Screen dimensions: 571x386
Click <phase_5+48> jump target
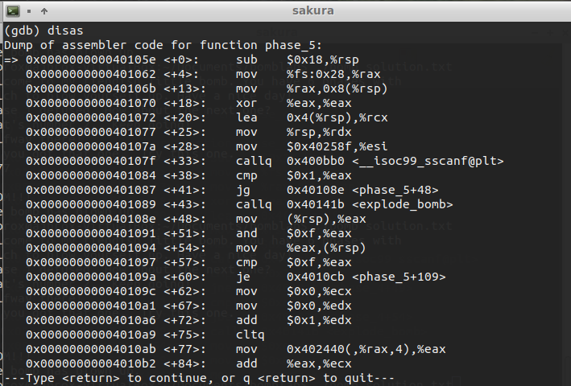(395, 190)
